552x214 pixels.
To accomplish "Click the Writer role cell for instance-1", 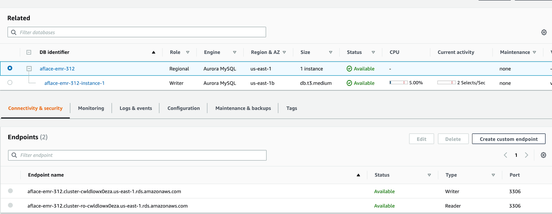I will pos(176,83).
